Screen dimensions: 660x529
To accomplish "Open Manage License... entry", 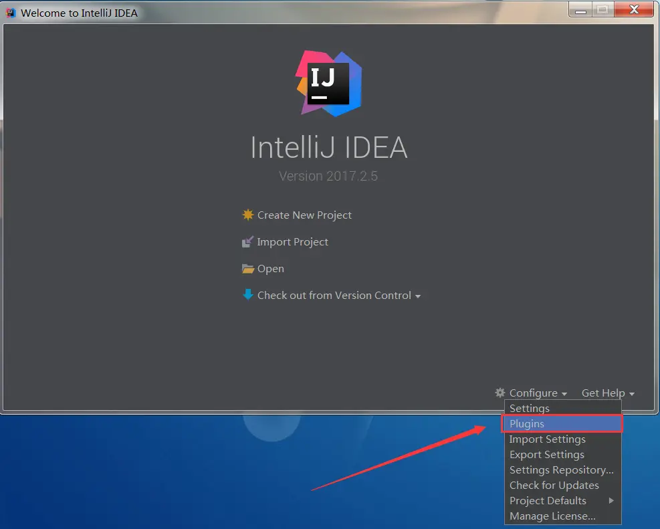I will point(563,516).
